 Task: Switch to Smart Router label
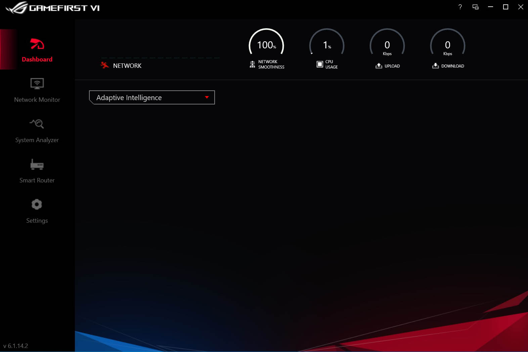(x=37, y=180)
